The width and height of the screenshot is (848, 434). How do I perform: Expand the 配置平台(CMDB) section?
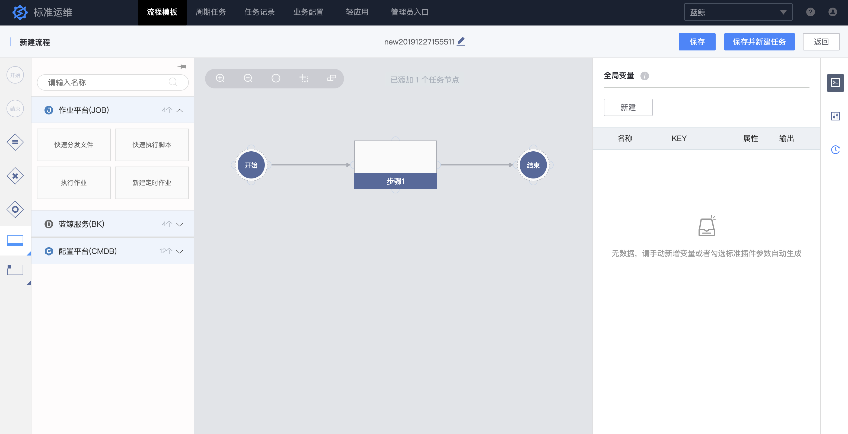179,251
